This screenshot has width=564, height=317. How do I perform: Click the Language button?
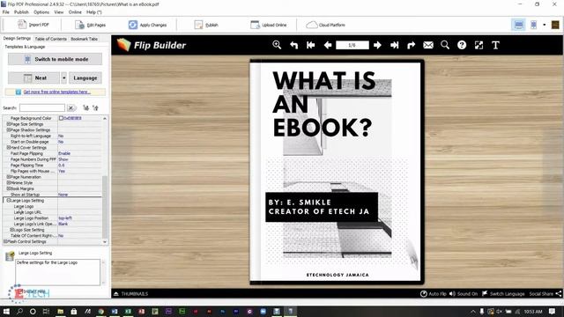(x=85, y=78)
